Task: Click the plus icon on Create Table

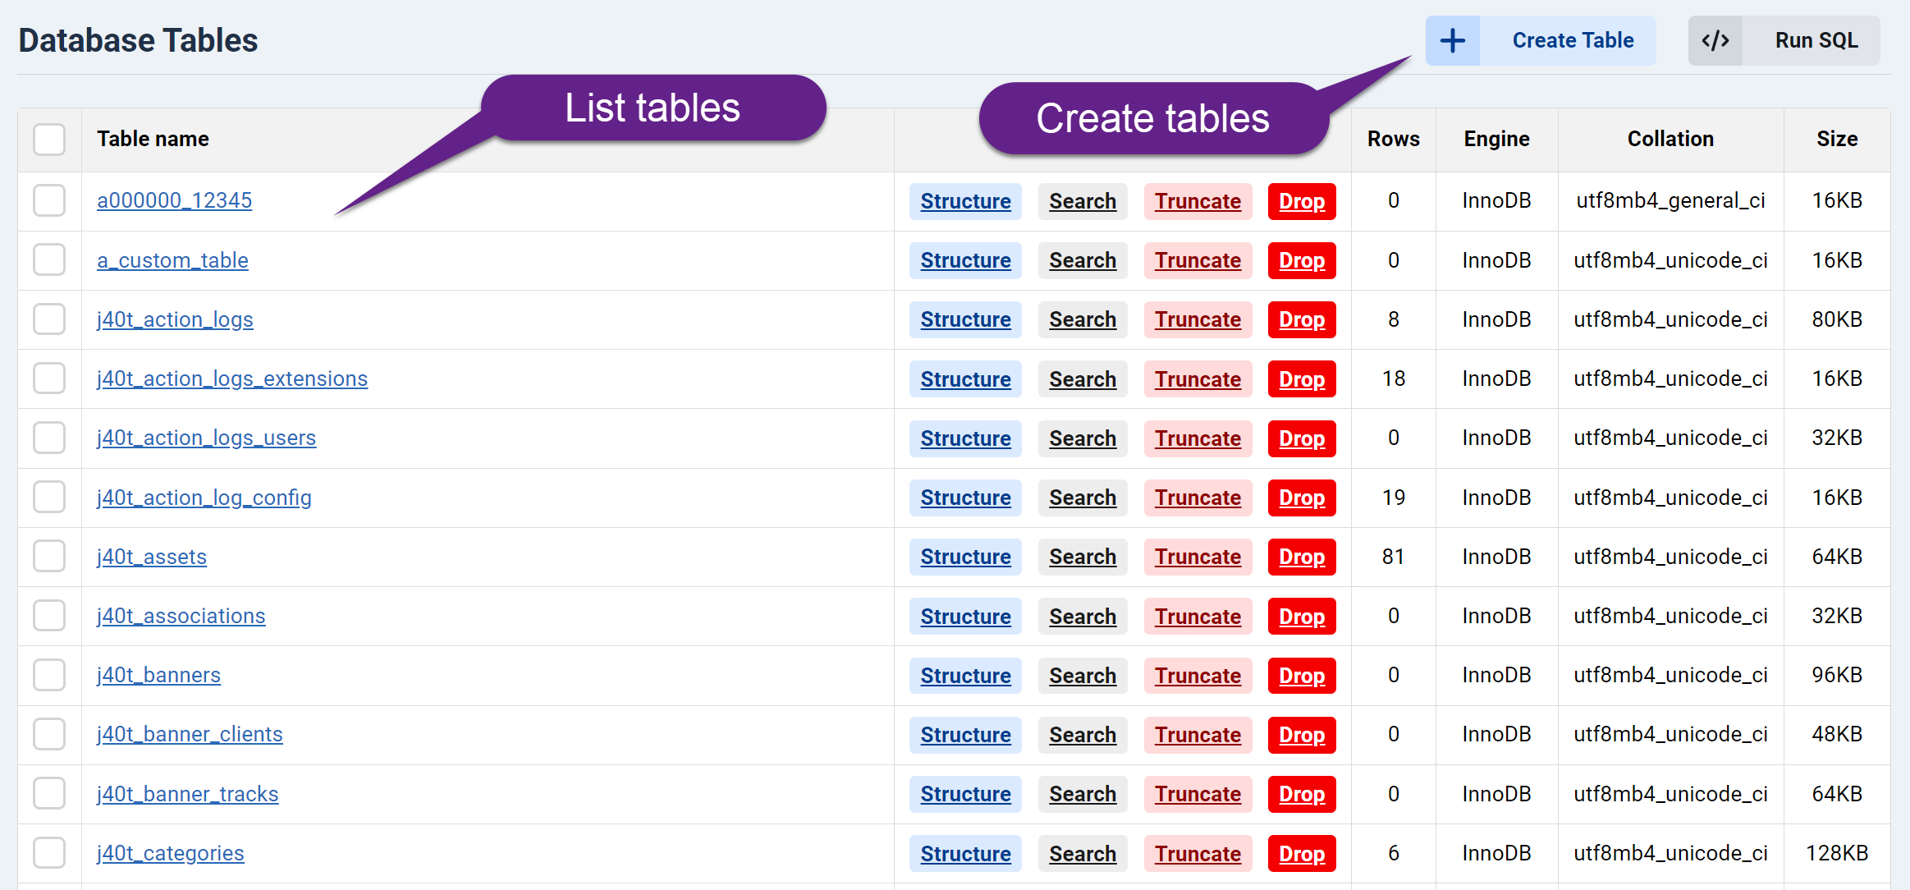Action: coord(1452,40)
